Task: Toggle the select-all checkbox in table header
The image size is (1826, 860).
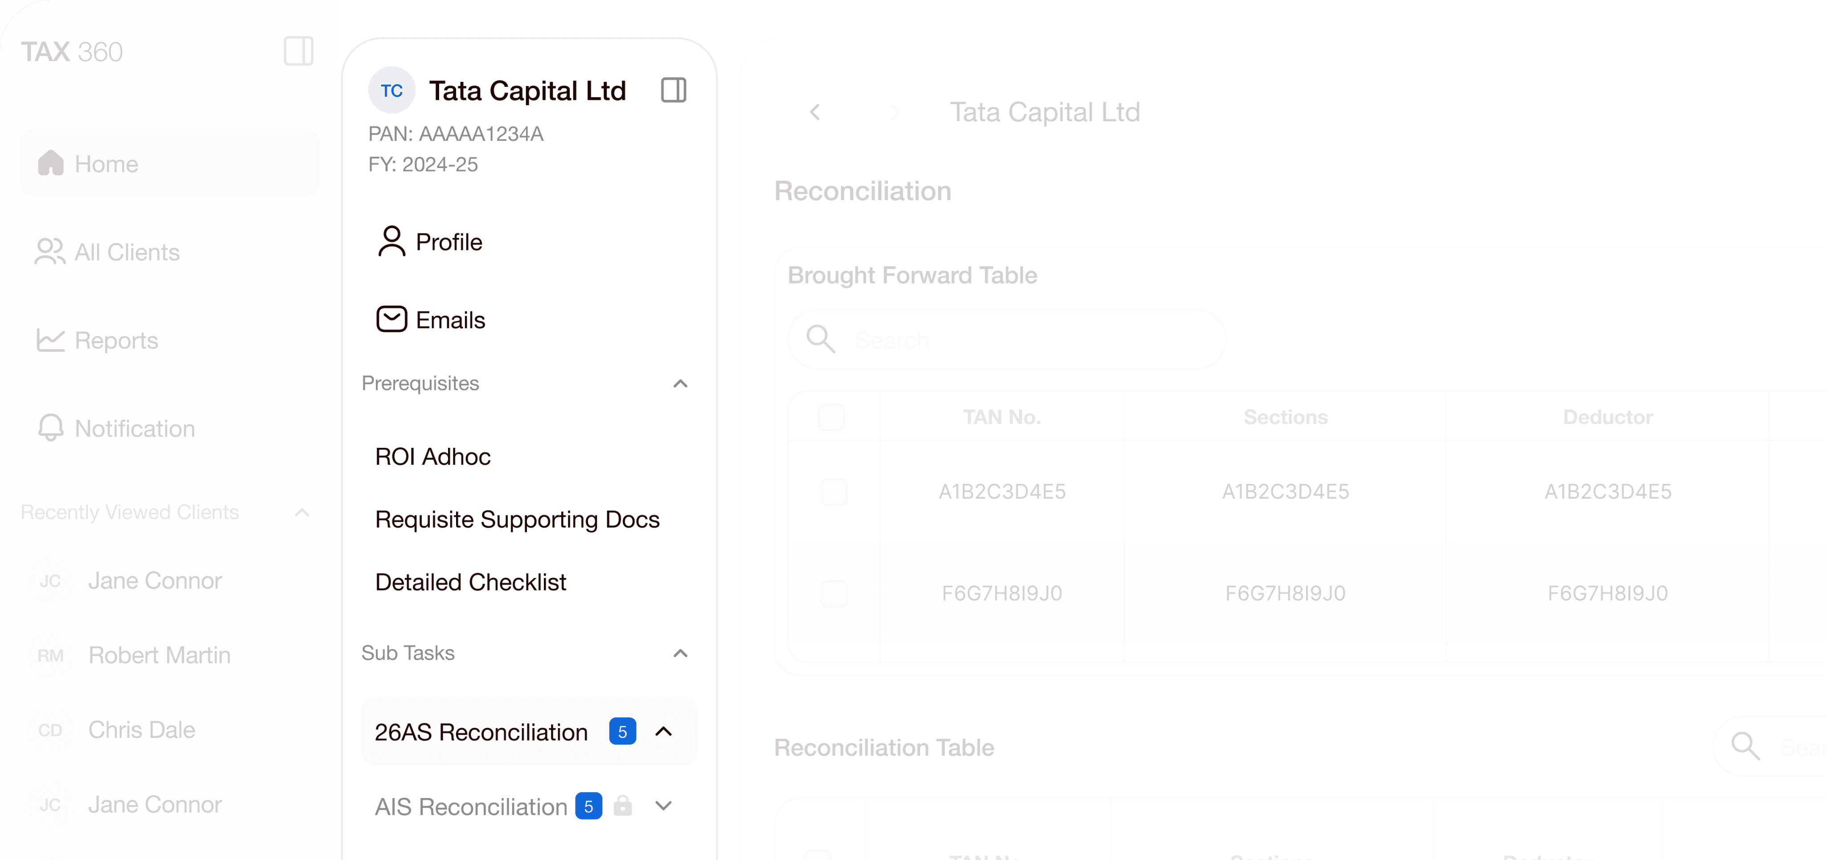Action: tap(831, 417)
